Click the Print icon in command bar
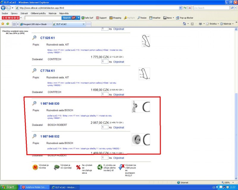Viewport: 238px width, 190px height. [x=200, y=24]
